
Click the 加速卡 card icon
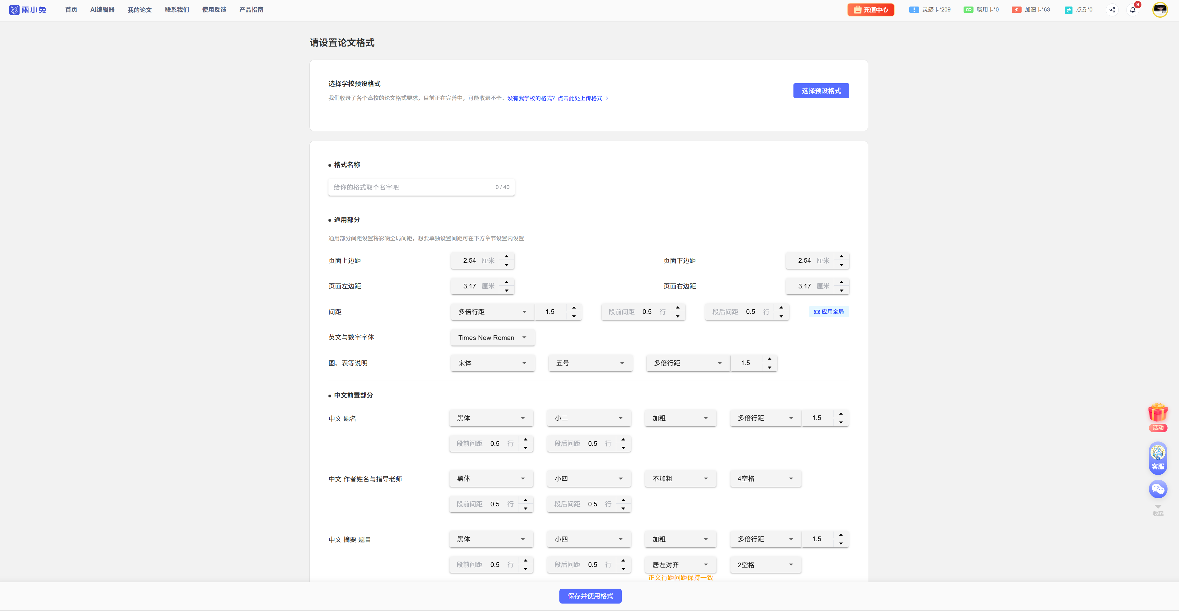pyautogui.click(x=1016, y=10)
